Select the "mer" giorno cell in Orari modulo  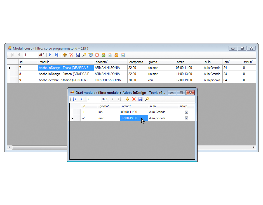(109, 118)
